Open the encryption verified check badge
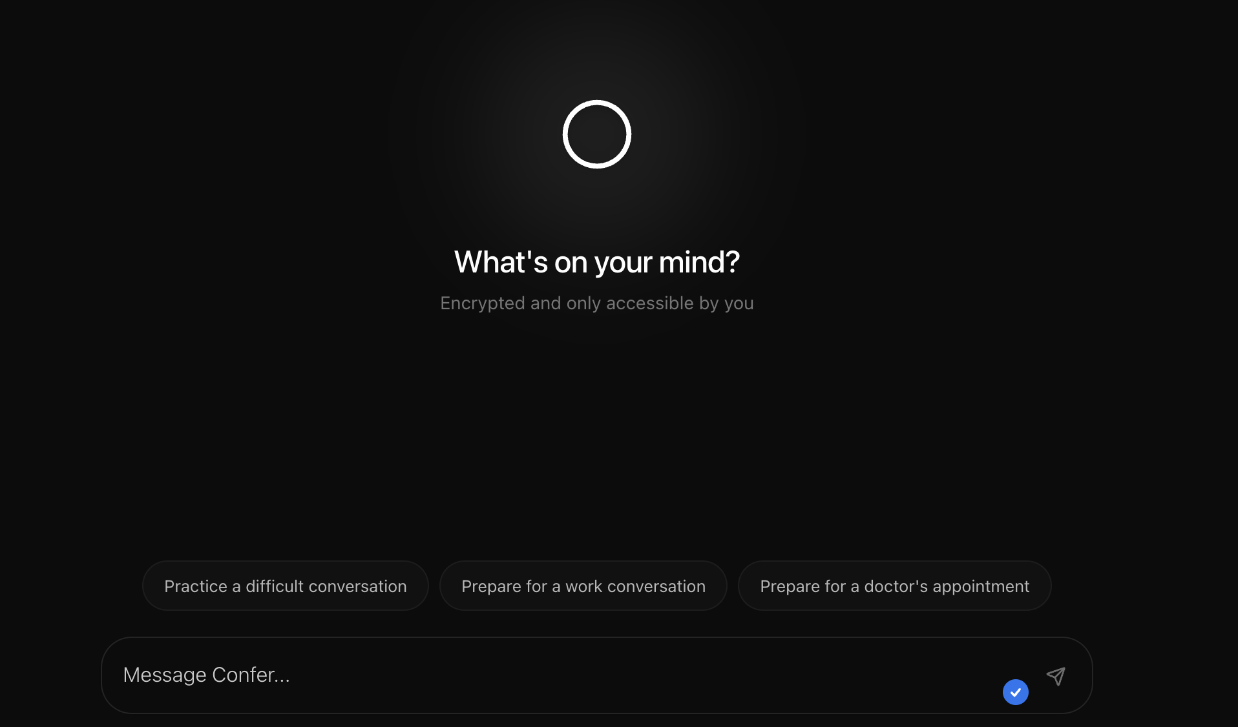This screenshot has height=727, width=1238. [x=1015, y=692]
